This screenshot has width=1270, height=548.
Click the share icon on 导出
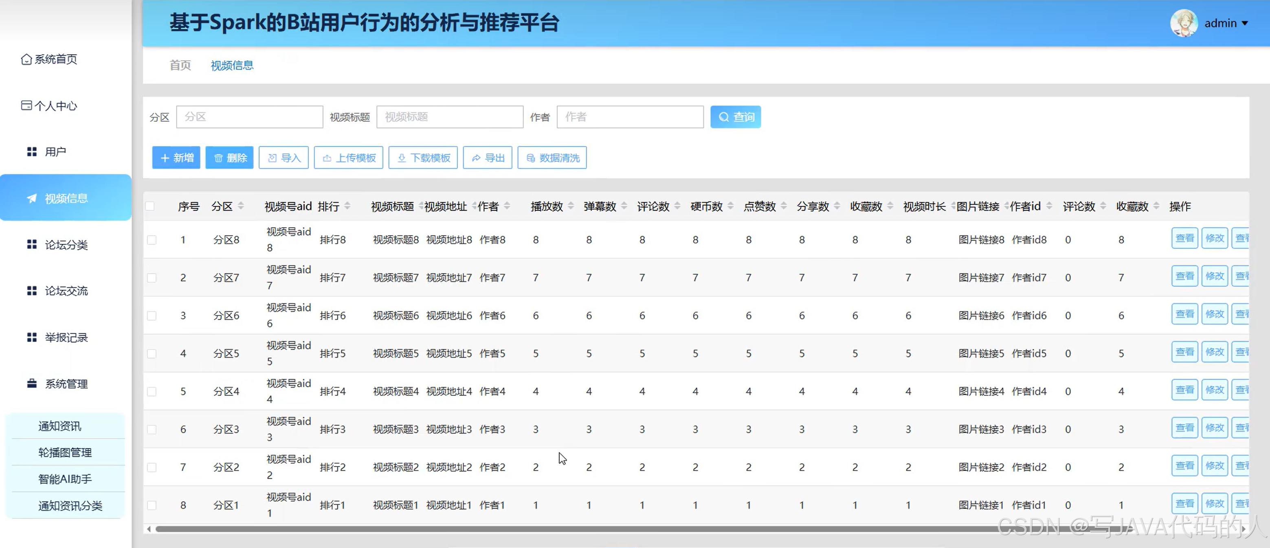tap(476, 158)
